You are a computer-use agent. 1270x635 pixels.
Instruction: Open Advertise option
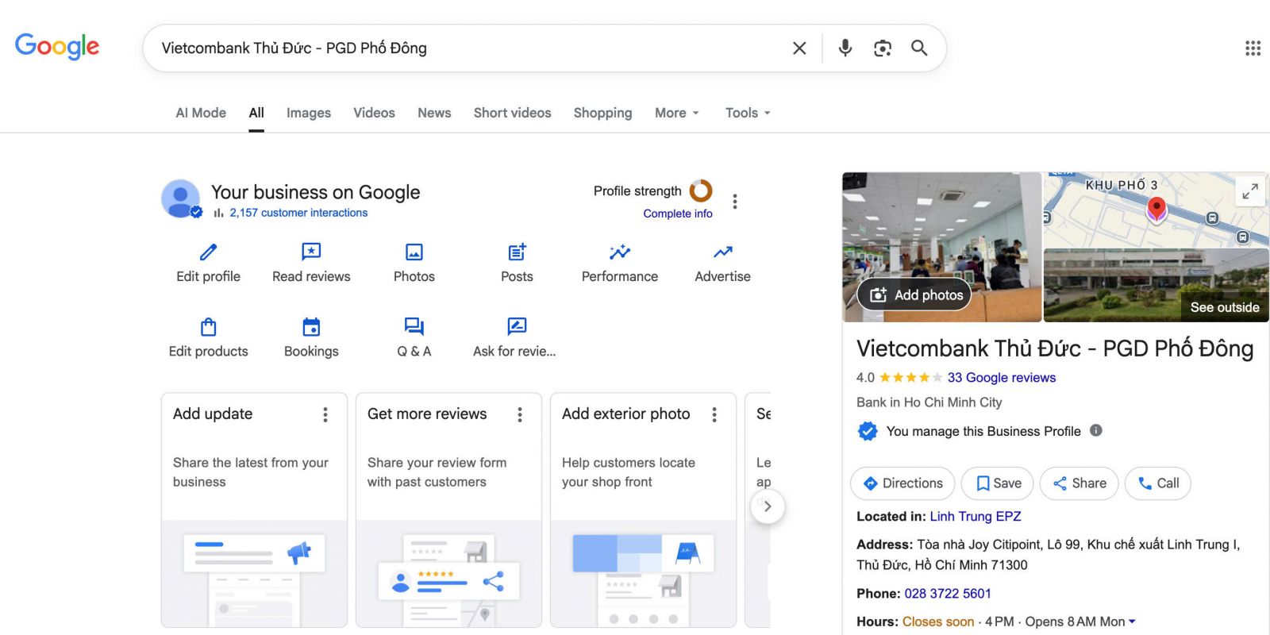pos(722,264)
